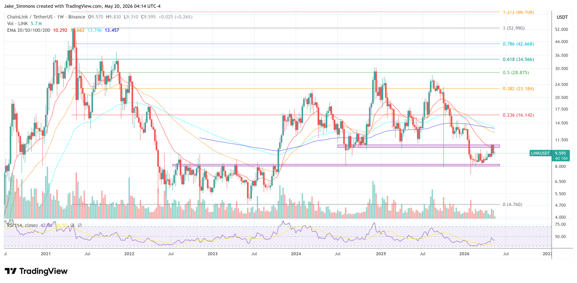Click the 2025 label on the time axis
This screenshot has height=283, width=577.
pos(381,254)
